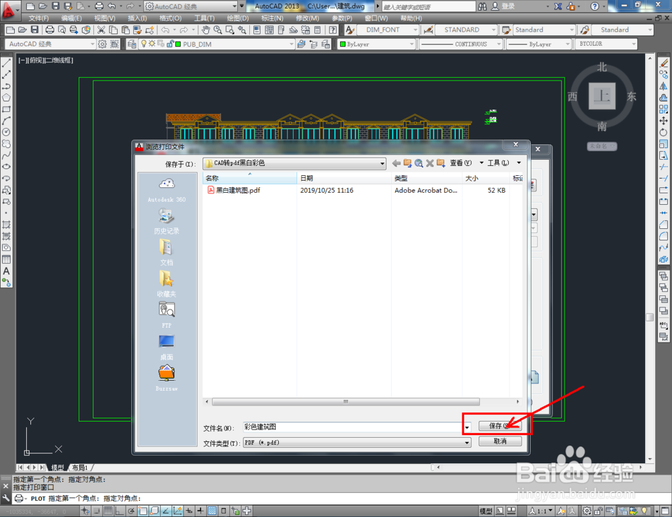The width and height of the screenshot is (672, 517).
Task: Click the up one level folder icon
Action: (408, 162)
